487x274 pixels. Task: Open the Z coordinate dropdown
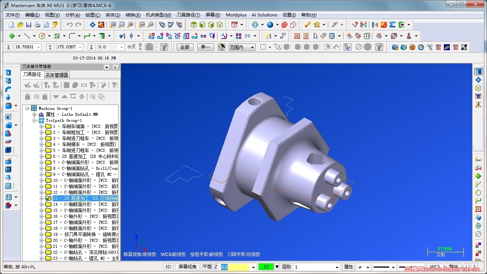click(122, 47)
